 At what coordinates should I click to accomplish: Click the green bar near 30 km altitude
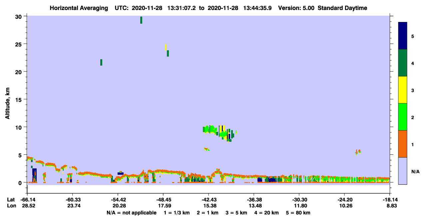[141, 20]
